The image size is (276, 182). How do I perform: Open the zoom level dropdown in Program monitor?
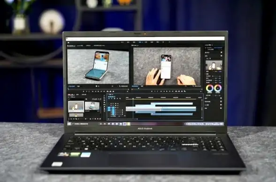coord(143,86)
